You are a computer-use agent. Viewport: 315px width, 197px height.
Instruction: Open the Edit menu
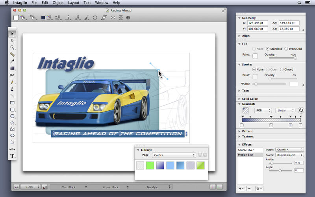pyautogui.click(x=45, y=3)
